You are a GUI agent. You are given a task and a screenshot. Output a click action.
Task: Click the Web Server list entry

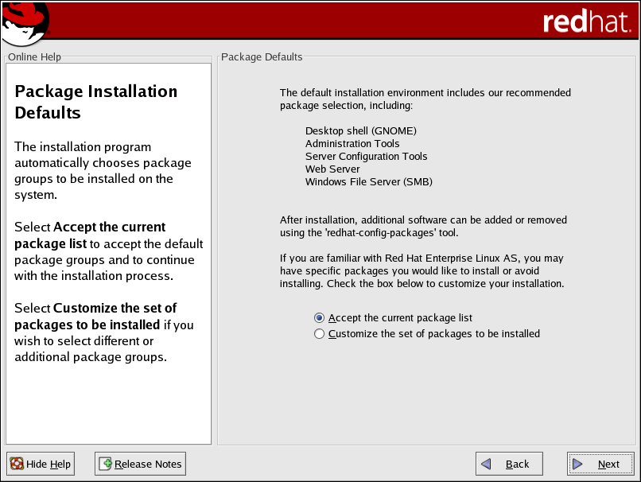(332, 169)
